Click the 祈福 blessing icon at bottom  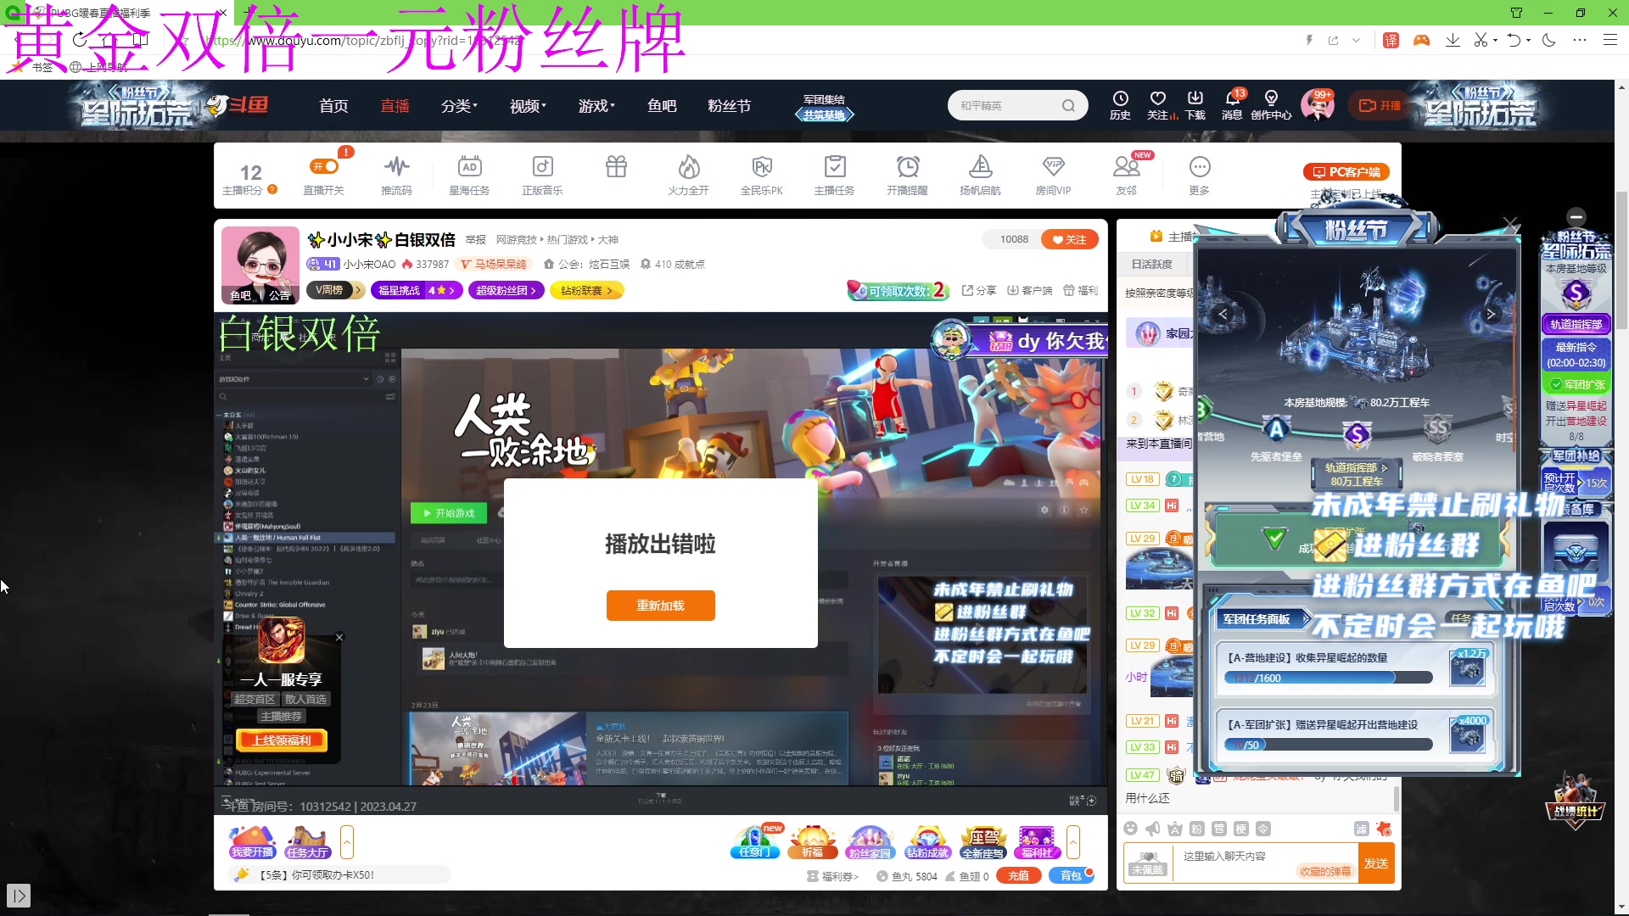click(813, 840)
